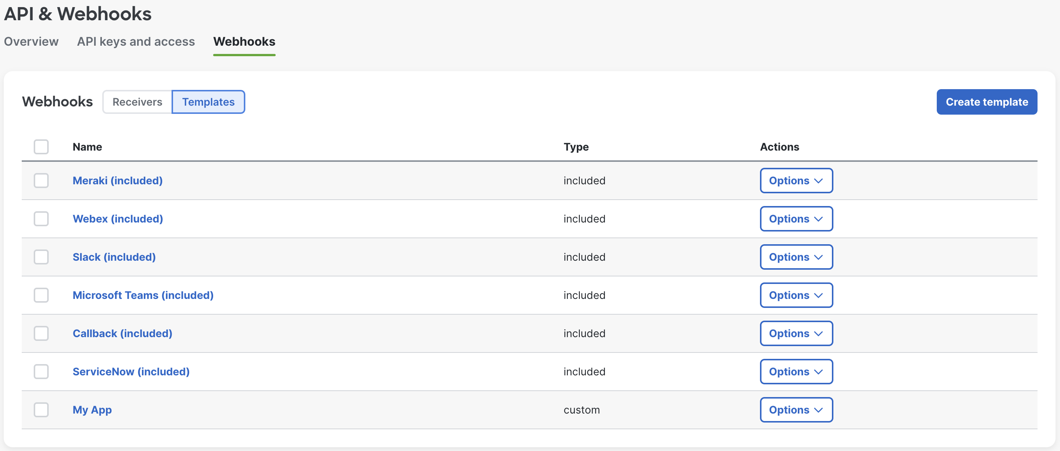Check the Callback (included) checkbox
The height and width of the screenshot is (451, 1060).
(41, 333)
